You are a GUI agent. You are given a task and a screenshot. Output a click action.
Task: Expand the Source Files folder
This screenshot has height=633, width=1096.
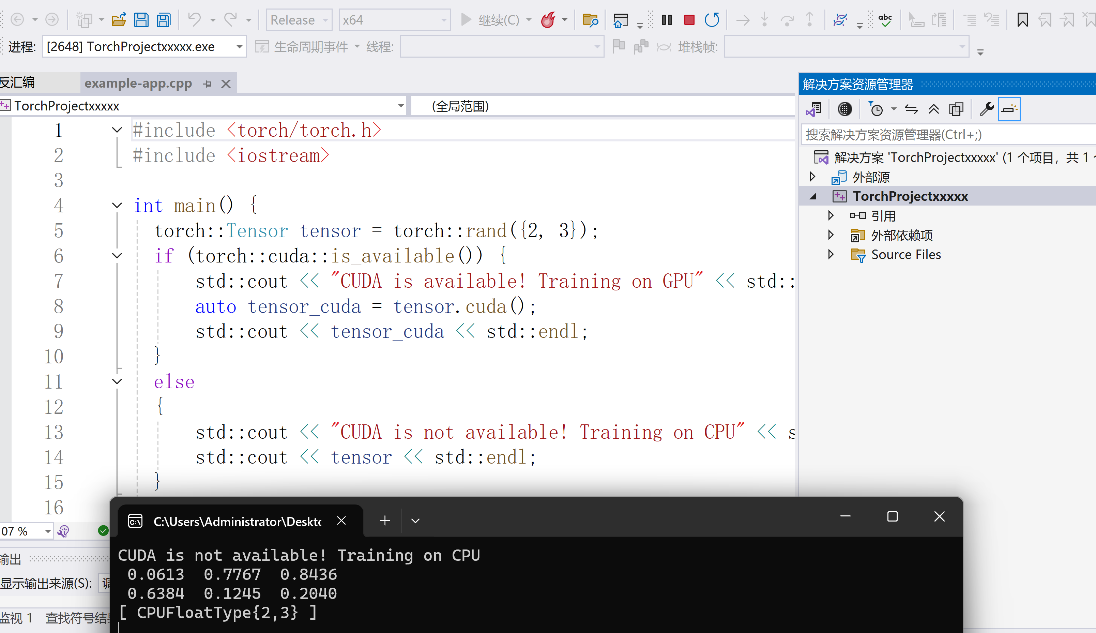pyautogui.click(x=831, y=254)
